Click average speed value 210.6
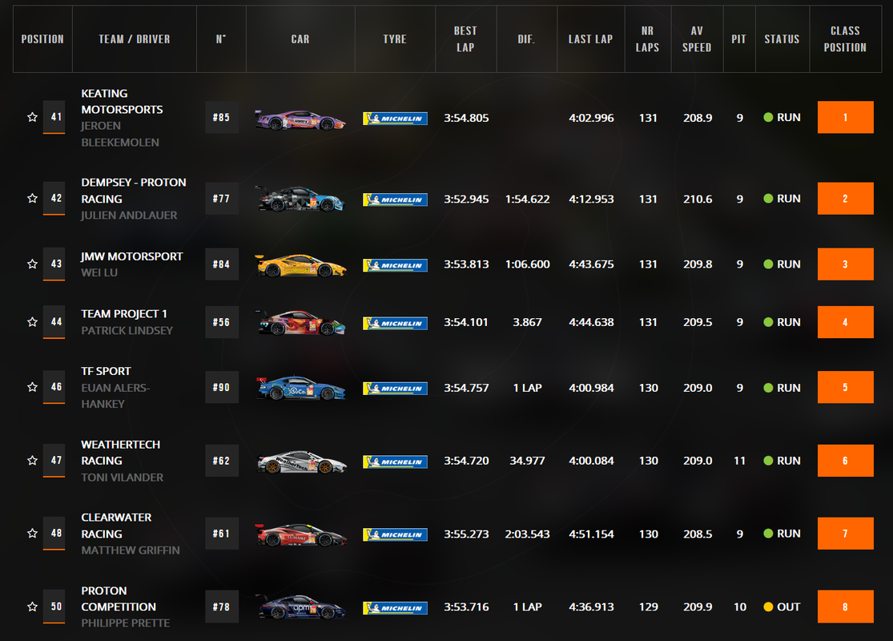Image resolution: width=893 pixels, height=641 pixels. [698, 199]
